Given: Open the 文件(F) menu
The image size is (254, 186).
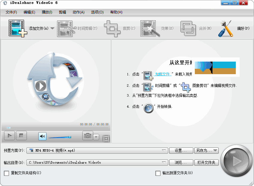Looking at the screenshot, I should (x=11, y=12).
